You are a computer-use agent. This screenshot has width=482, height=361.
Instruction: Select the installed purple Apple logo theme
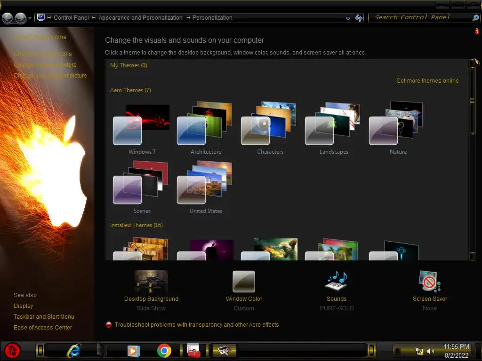coord(206,249)
